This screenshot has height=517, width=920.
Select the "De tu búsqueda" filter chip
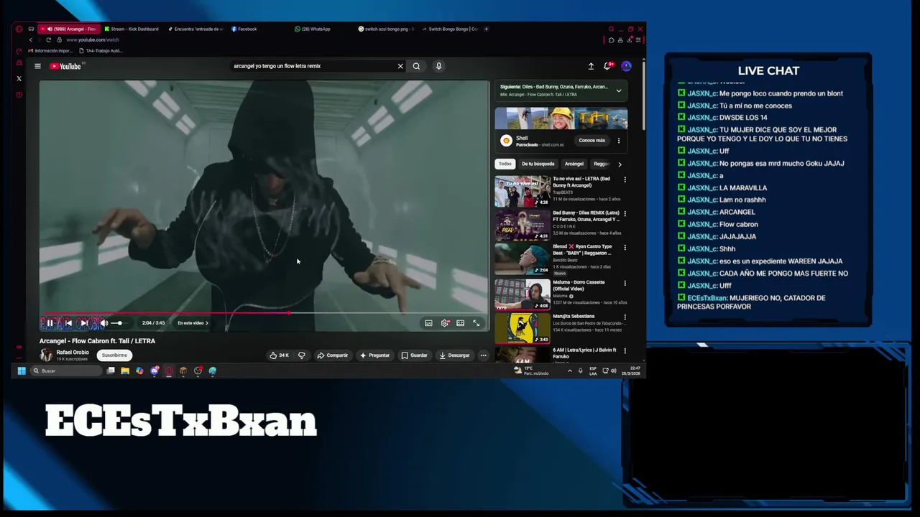click(x=538, y=164)
